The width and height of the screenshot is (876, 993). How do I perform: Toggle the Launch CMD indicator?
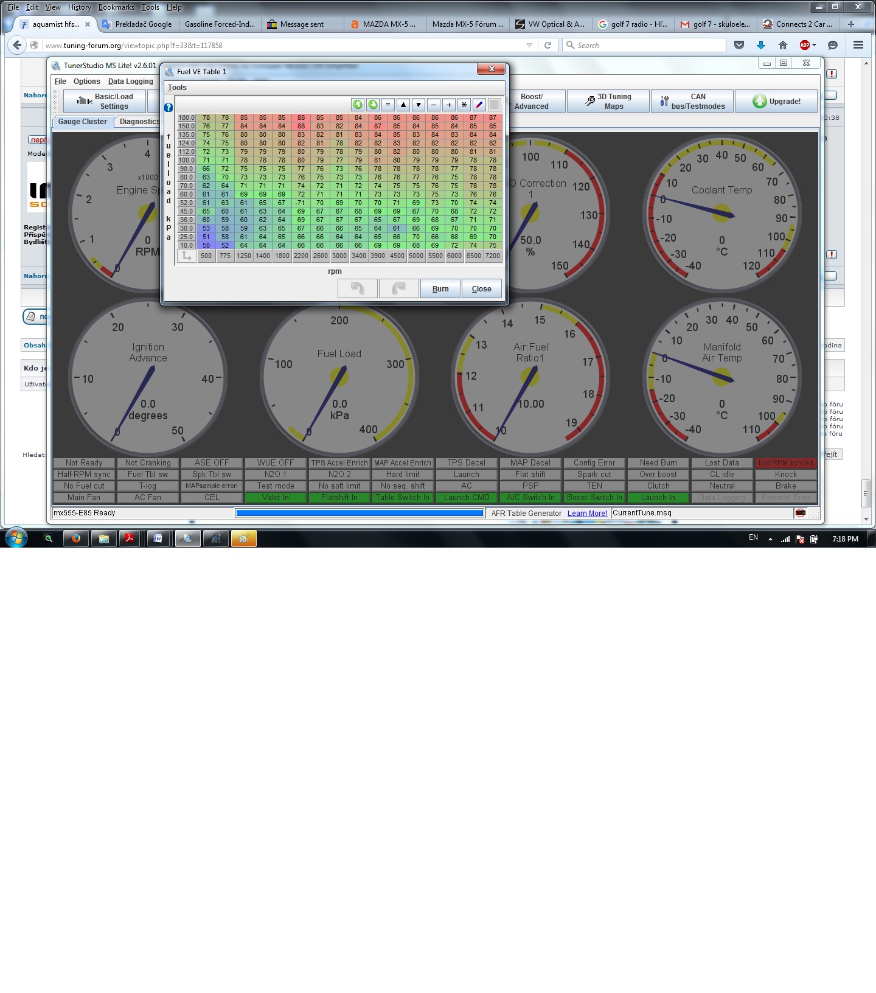pos(467,498)
